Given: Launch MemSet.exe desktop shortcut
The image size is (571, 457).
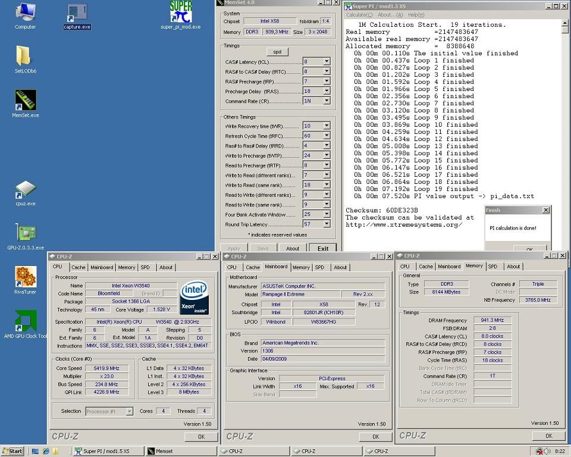Looking at the screenshot, I should point(25,104).
